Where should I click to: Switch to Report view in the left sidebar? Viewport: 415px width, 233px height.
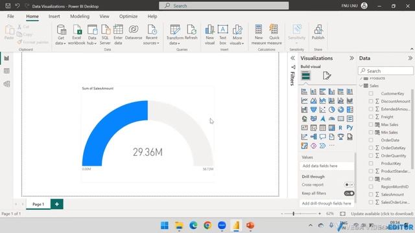(6, 58)
